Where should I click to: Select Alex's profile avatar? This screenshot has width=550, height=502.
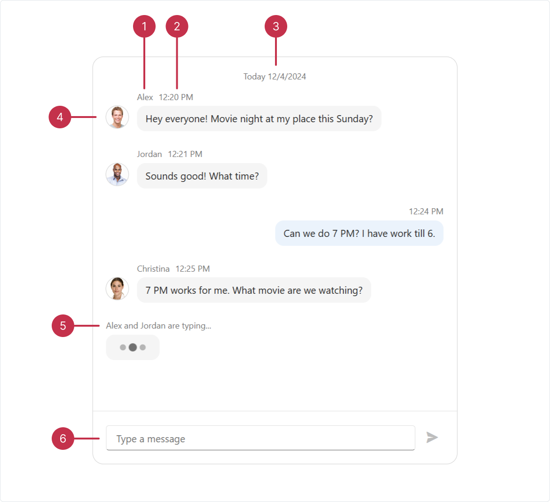tap(117, 117)
